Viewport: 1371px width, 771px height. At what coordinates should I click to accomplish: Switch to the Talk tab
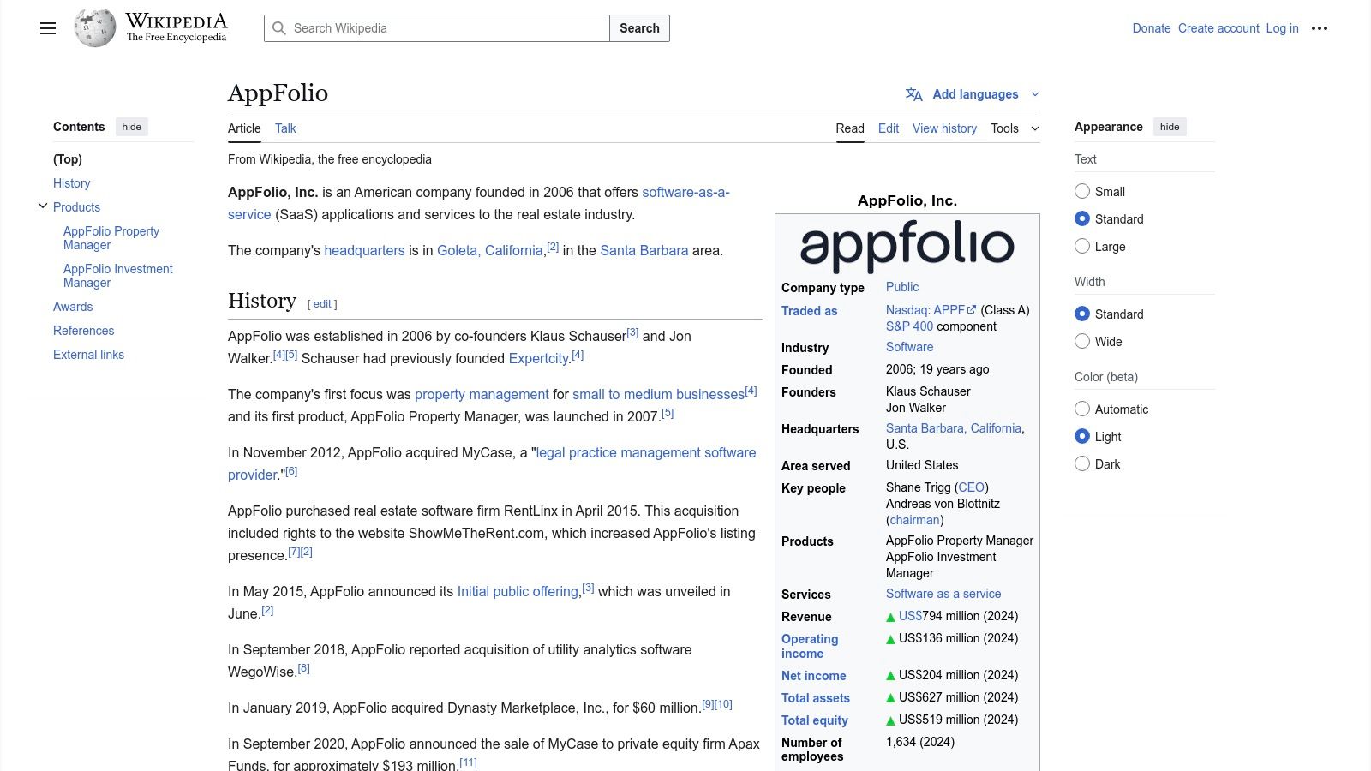click(x=284, y=128)
